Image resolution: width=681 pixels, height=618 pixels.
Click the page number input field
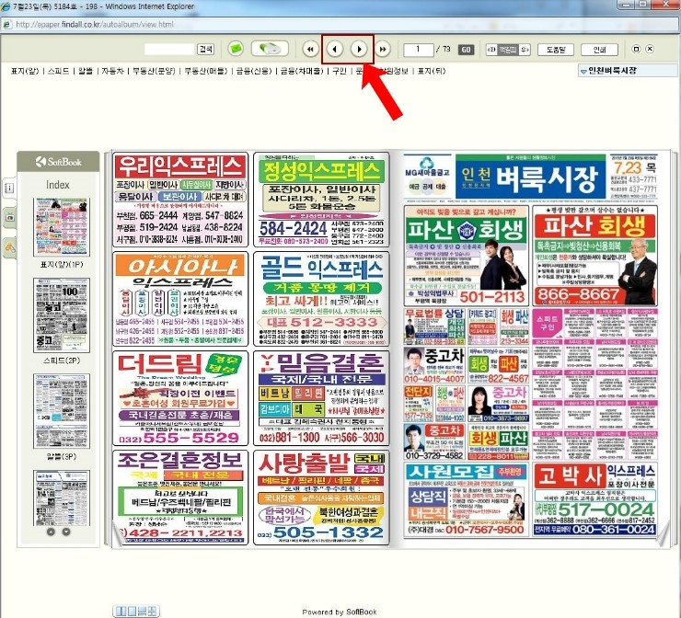[418, 50]
